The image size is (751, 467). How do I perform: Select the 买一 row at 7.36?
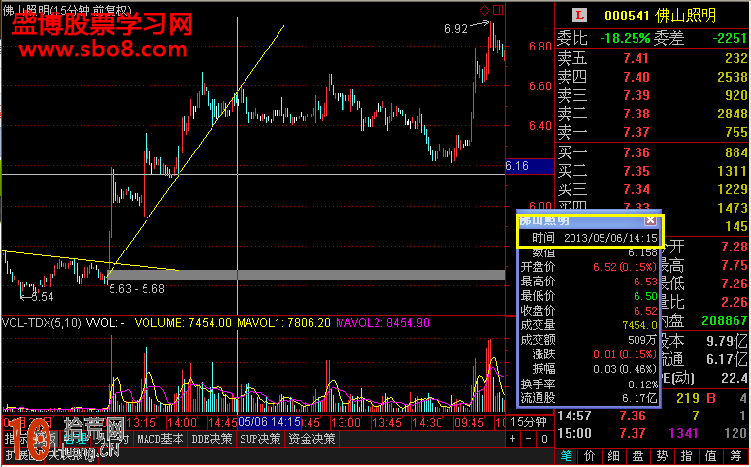(652, 153)
